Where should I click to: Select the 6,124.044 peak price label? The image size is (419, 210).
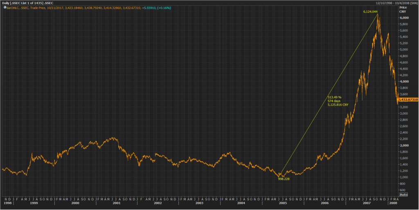click(370, 12)
